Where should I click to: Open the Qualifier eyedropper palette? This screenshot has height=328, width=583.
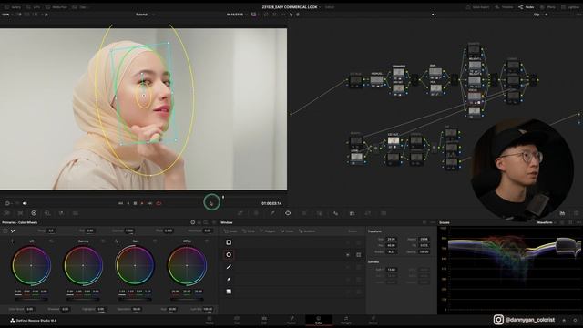click(272, 213)
